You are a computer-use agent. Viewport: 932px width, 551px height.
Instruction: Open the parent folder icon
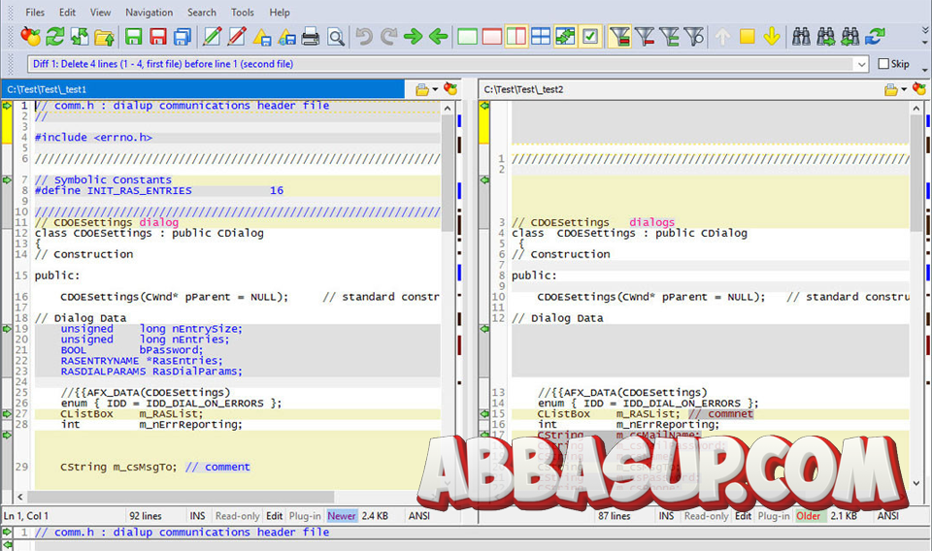click(x=105, y=37)
